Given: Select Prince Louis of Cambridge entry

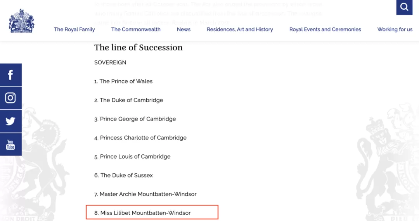Looking at the screenshot, I should coord(132,157).
